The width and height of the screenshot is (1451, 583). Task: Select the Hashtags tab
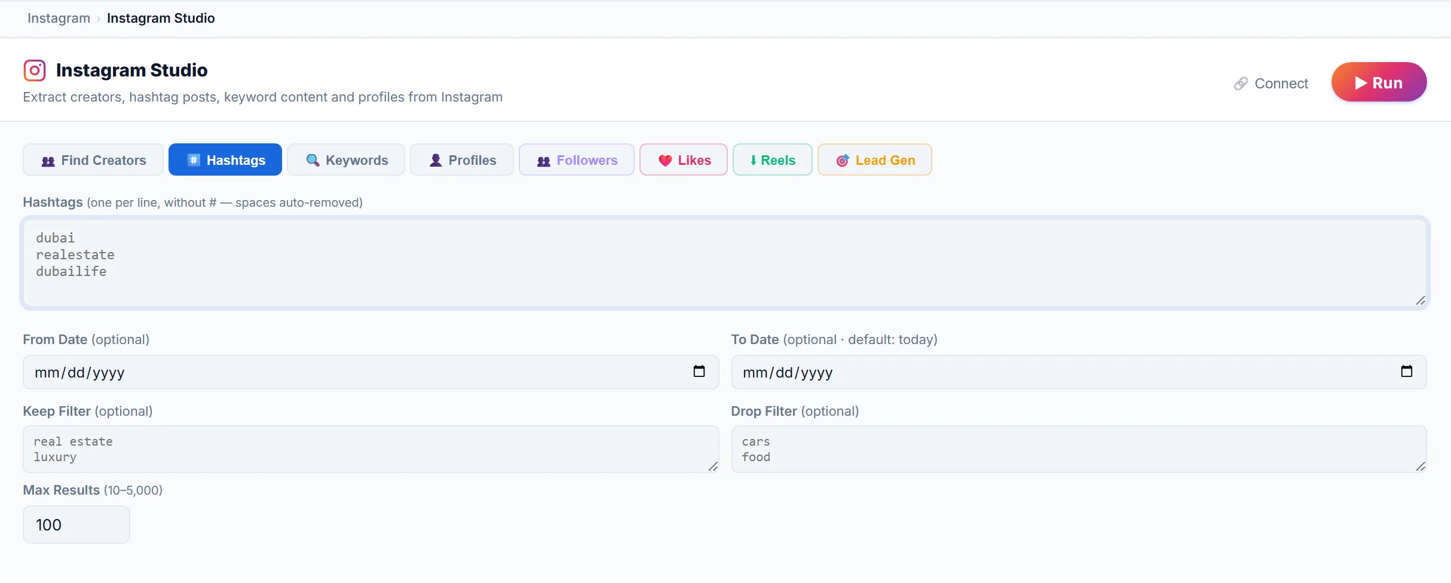(x=225, y=159)
